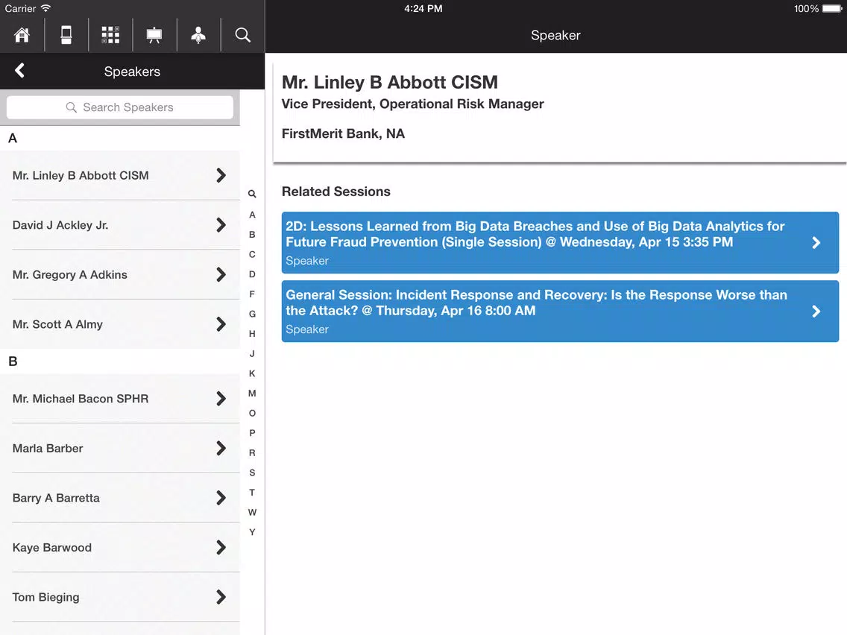
Task: Click chevron on General Session card
Action: tap(816, 312)
